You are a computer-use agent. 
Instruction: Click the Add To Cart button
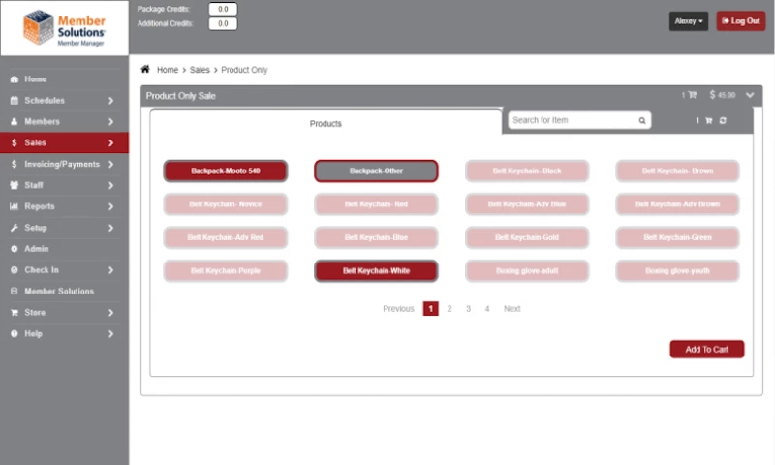[x=706, y=349]
